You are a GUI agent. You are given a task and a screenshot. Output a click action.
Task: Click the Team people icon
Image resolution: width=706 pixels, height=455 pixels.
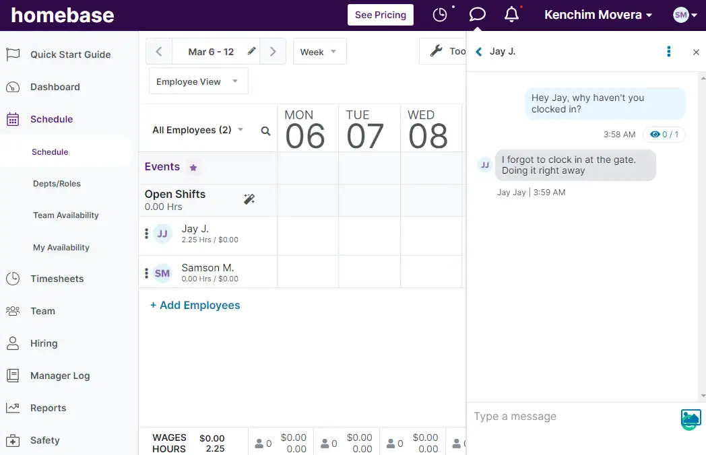[x=13, y=311]
